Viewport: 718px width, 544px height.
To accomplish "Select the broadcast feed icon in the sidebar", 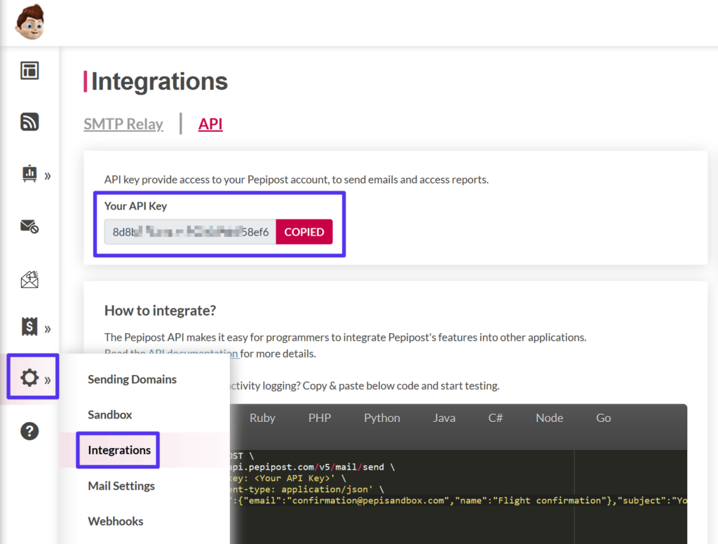I will click(29, 121).
